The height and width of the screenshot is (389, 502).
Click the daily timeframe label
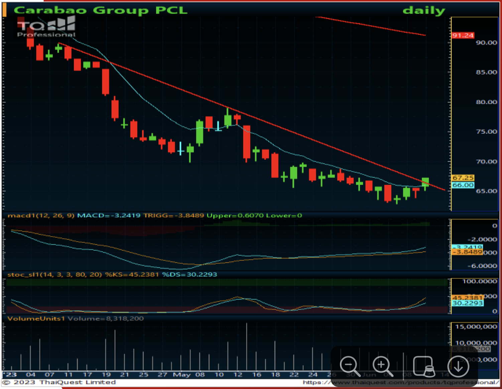point(424,10)
